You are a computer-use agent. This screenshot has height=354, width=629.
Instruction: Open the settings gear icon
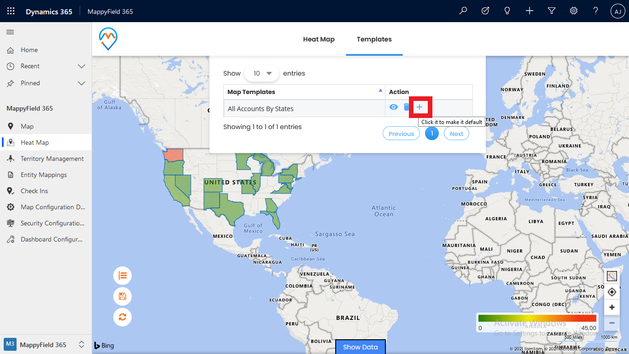point(574,11)
